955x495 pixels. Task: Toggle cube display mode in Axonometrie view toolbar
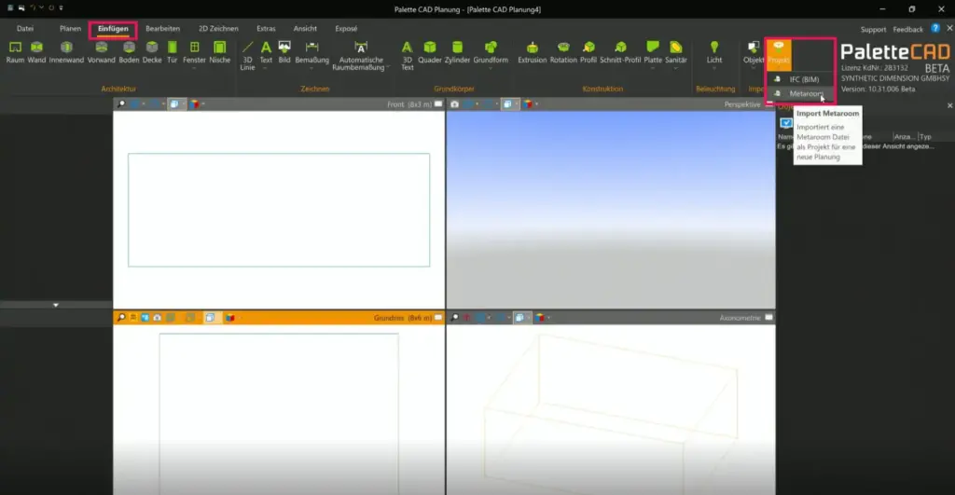(519, 318)
